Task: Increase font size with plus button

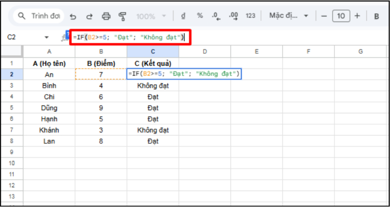Action: coord(357,16)
